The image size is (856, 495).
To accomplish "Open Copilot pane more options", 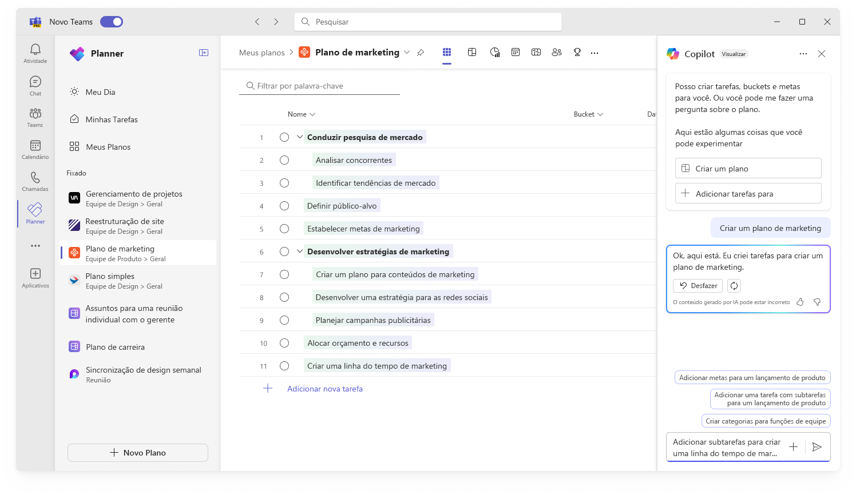I will (x=803, y=54).
